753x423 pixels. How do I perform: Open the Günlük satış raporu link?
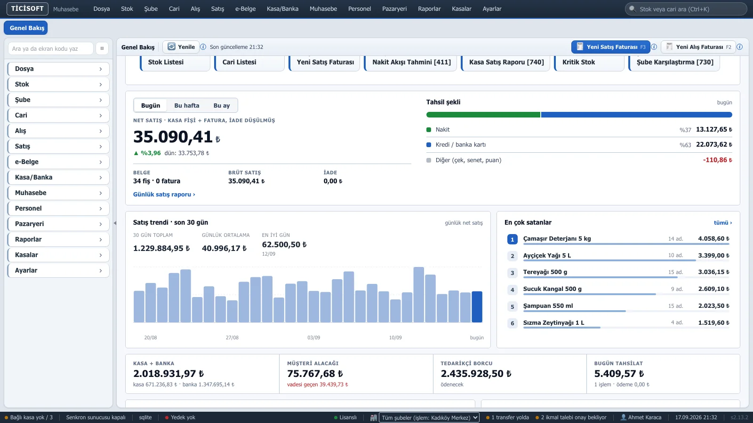point(164,194)
